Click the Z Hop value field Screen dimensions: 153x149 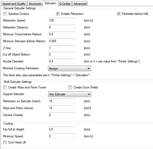[62, 48]
